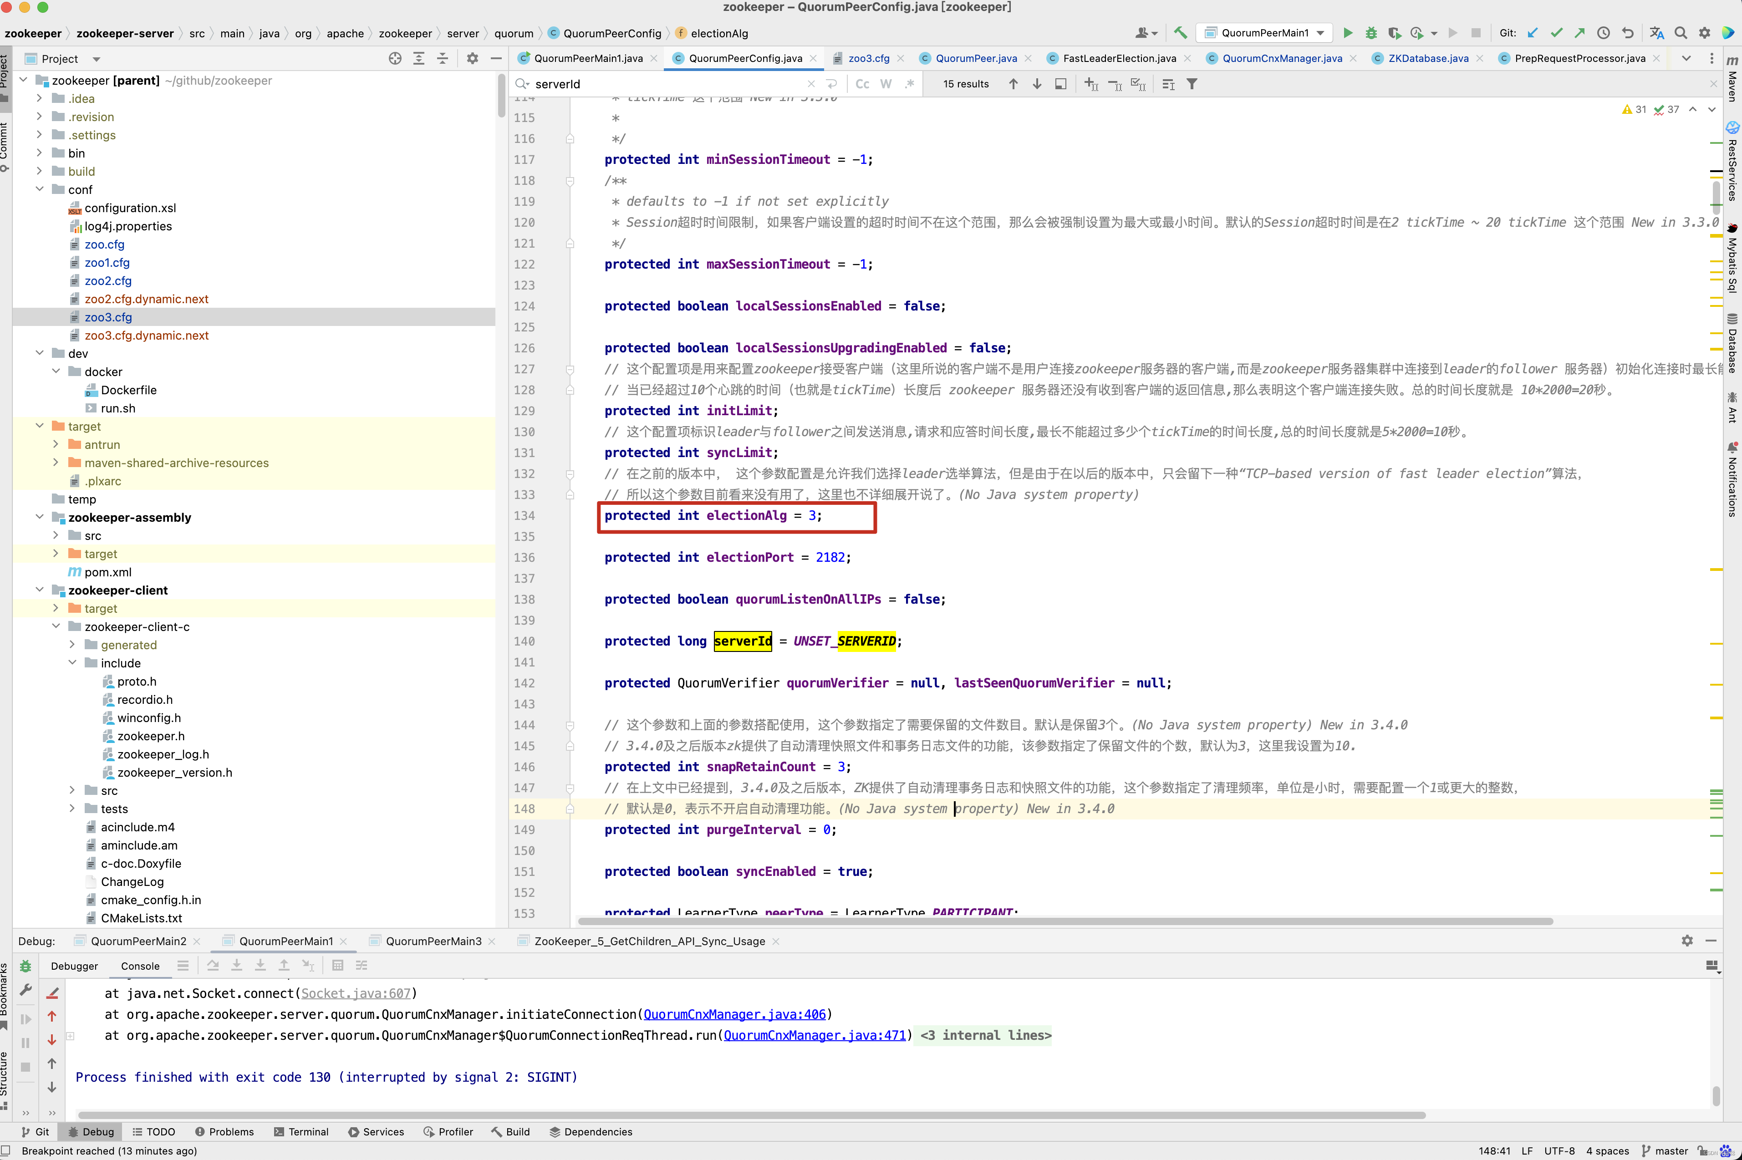This screenshot has height=1160, width=1742.
Task: Build project with the hammer icon
Action: 1180,33
